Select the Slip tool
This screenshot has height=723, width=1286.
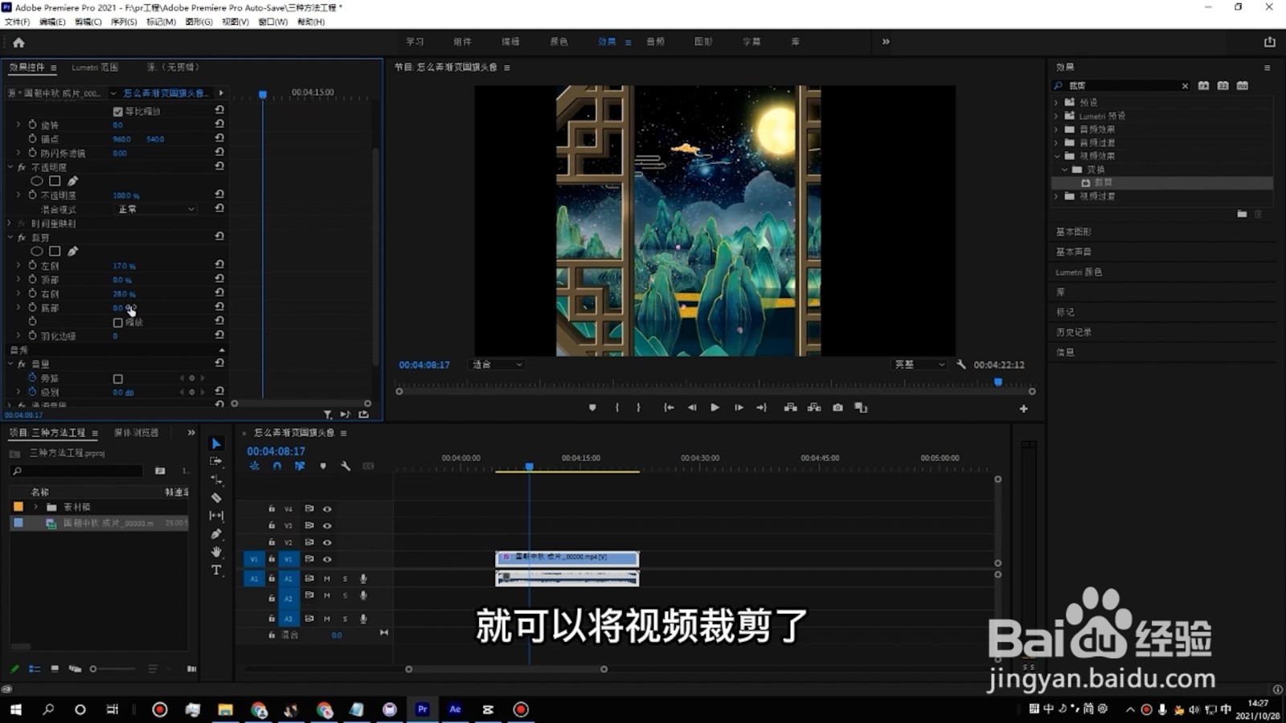(216, 516)
